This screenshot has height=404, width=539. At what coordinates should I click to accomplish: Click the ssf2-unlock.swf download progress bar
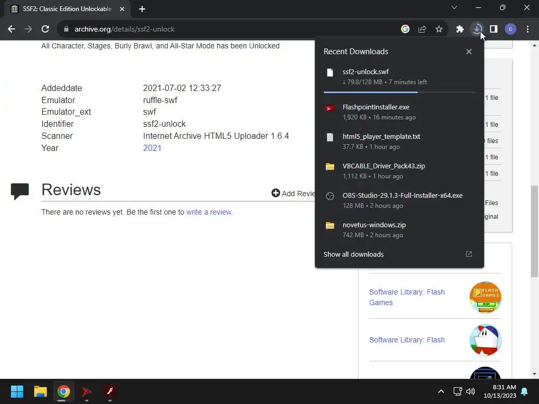[x=400, y=92]
